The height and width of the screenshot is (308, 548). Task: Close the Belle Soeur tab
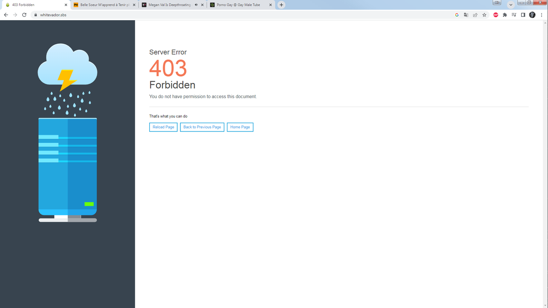point(134,5)
